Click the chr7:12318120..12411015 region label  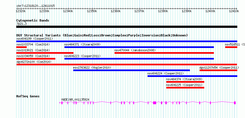36,6
